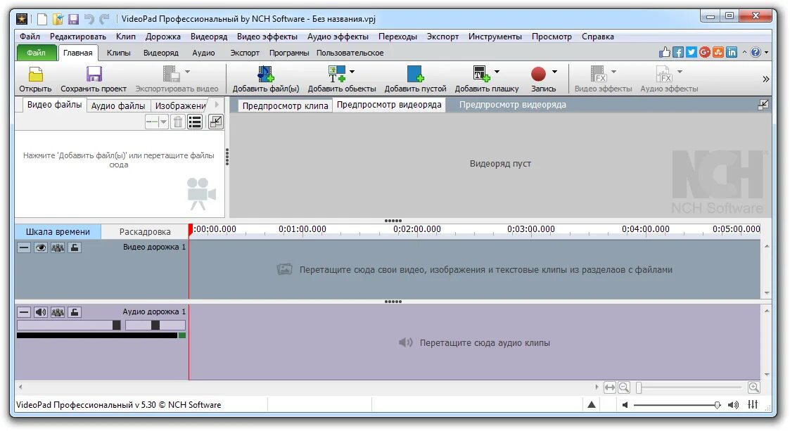The height and width of the screenshot is (431, 790).
Task: Click the Сохранить проект floppy icon
Action: pyautogui.click(x=94, y=75)
